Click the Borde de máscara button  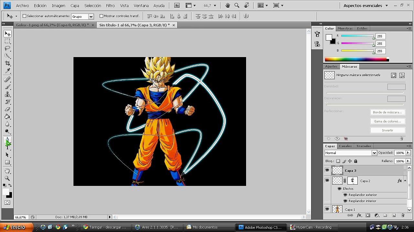pos(387,112)
